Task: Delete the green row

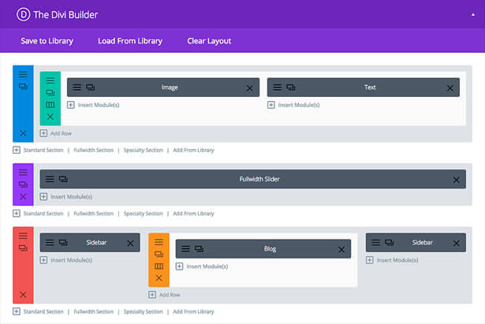Action: coord(50,117)
